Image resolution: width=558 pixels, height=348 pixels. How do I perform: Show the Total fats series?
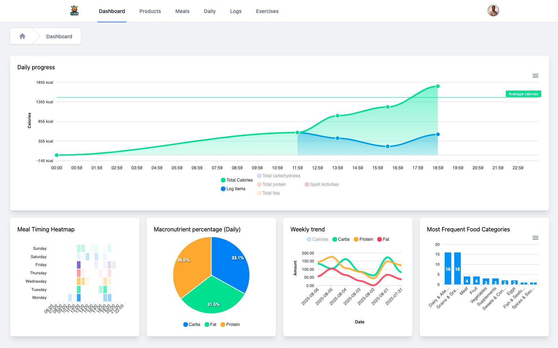tap(268, 193)
